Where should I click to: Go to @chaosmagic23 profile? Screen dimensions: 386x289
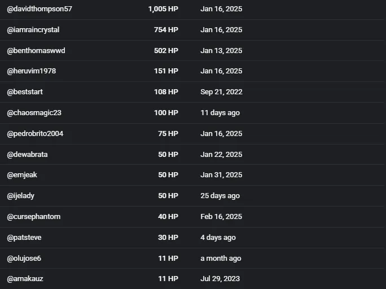(x=34, y=113)
